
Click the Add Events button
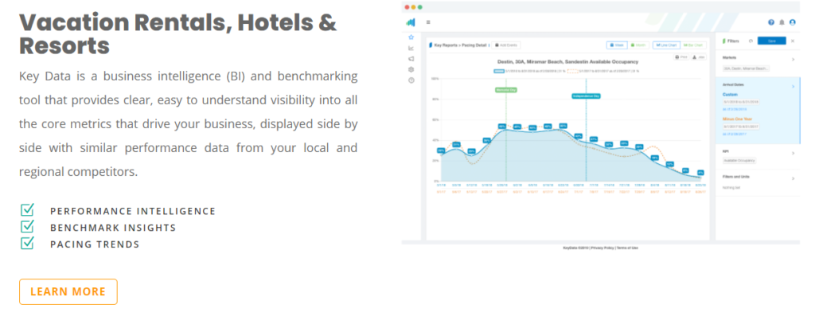(x=505, y=45)
